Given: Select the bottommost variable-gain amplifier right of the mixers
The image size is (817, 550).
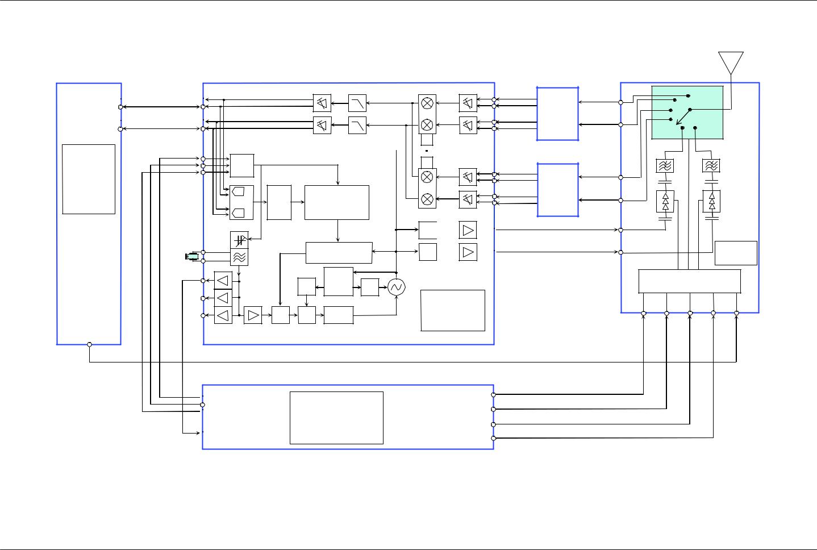Looking at the screenshot, I should pos(468,199).
